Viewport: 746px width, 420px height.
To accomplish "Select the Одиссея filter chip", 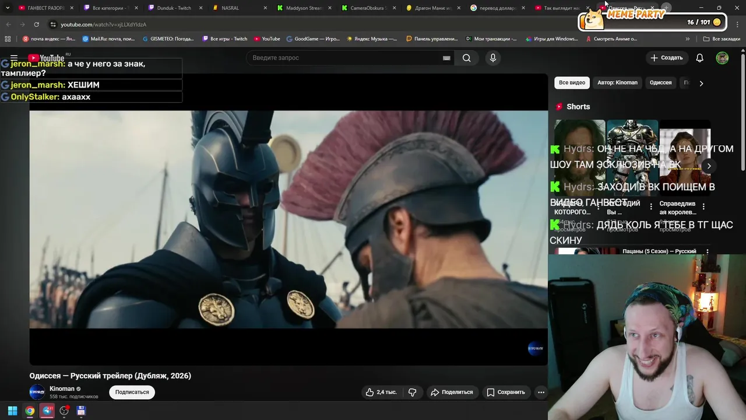I will [660, 83].
